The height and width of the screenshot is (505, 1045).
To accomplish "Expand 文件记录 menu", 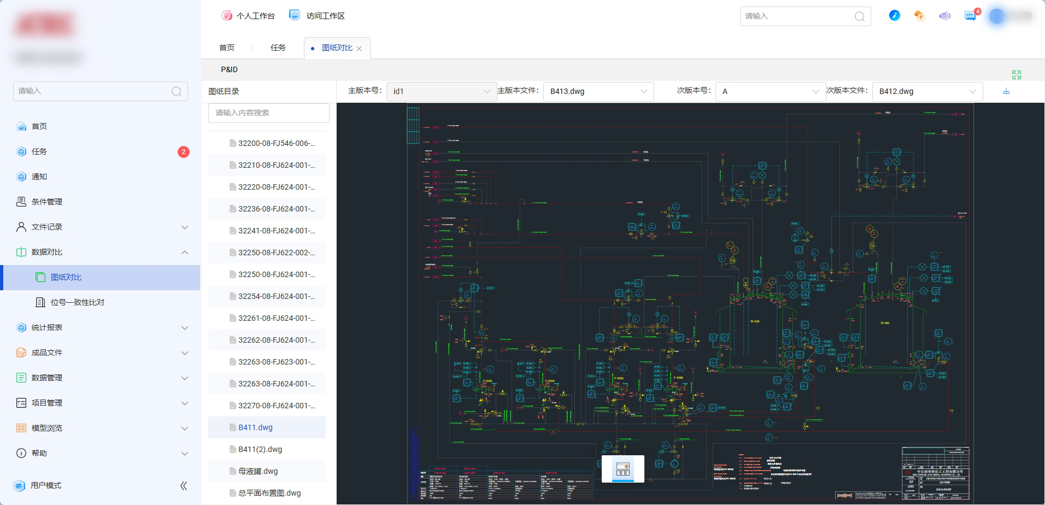I will [x=101, y=227].
